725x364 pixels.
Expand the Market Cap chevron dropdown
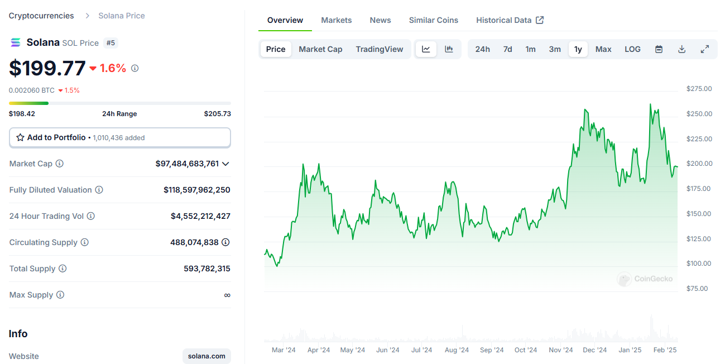[225, 164]
